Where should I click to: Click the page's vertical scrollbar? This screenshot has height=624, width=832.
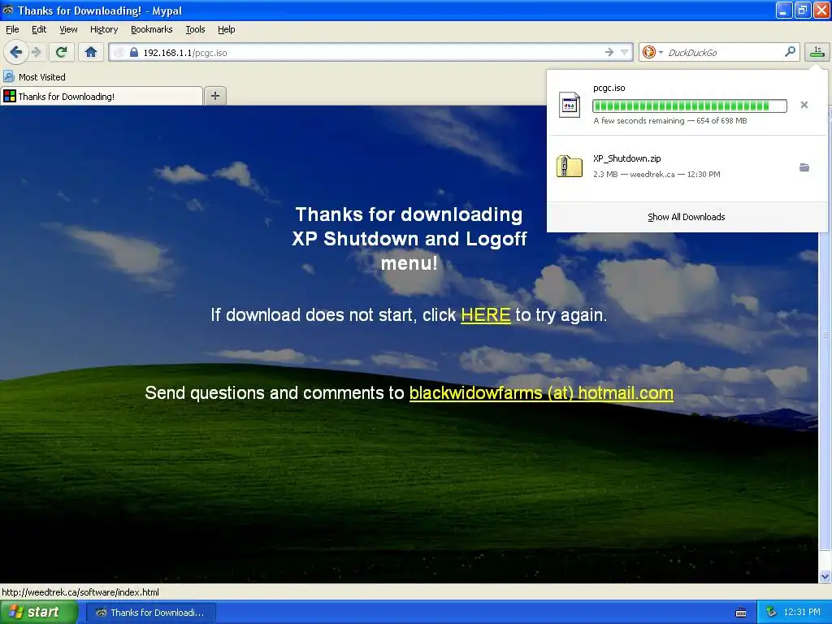(x=825, y=334)
